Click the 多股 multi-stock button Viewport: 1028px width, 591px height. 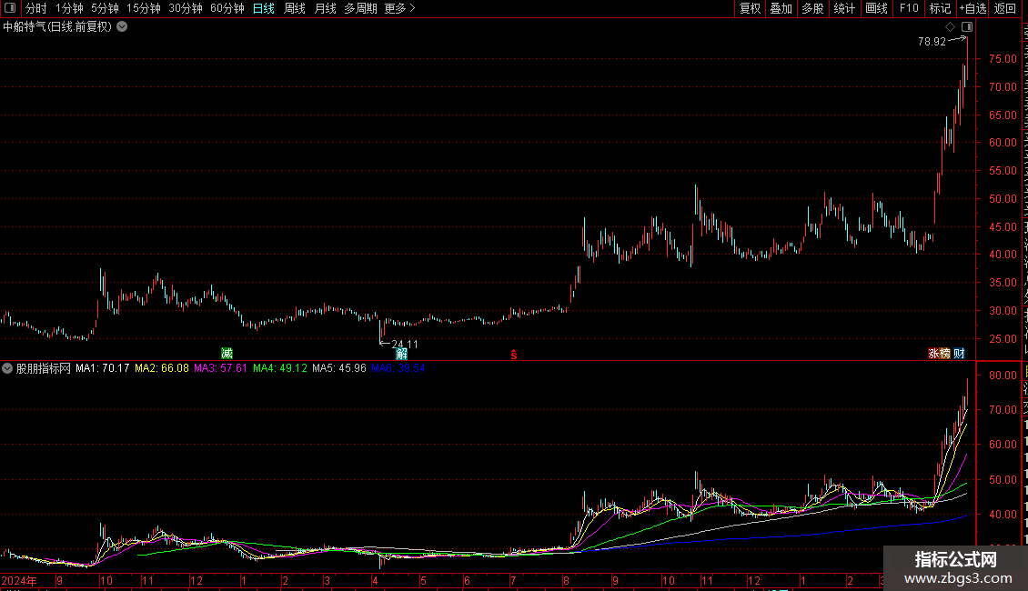click(812, 8)
